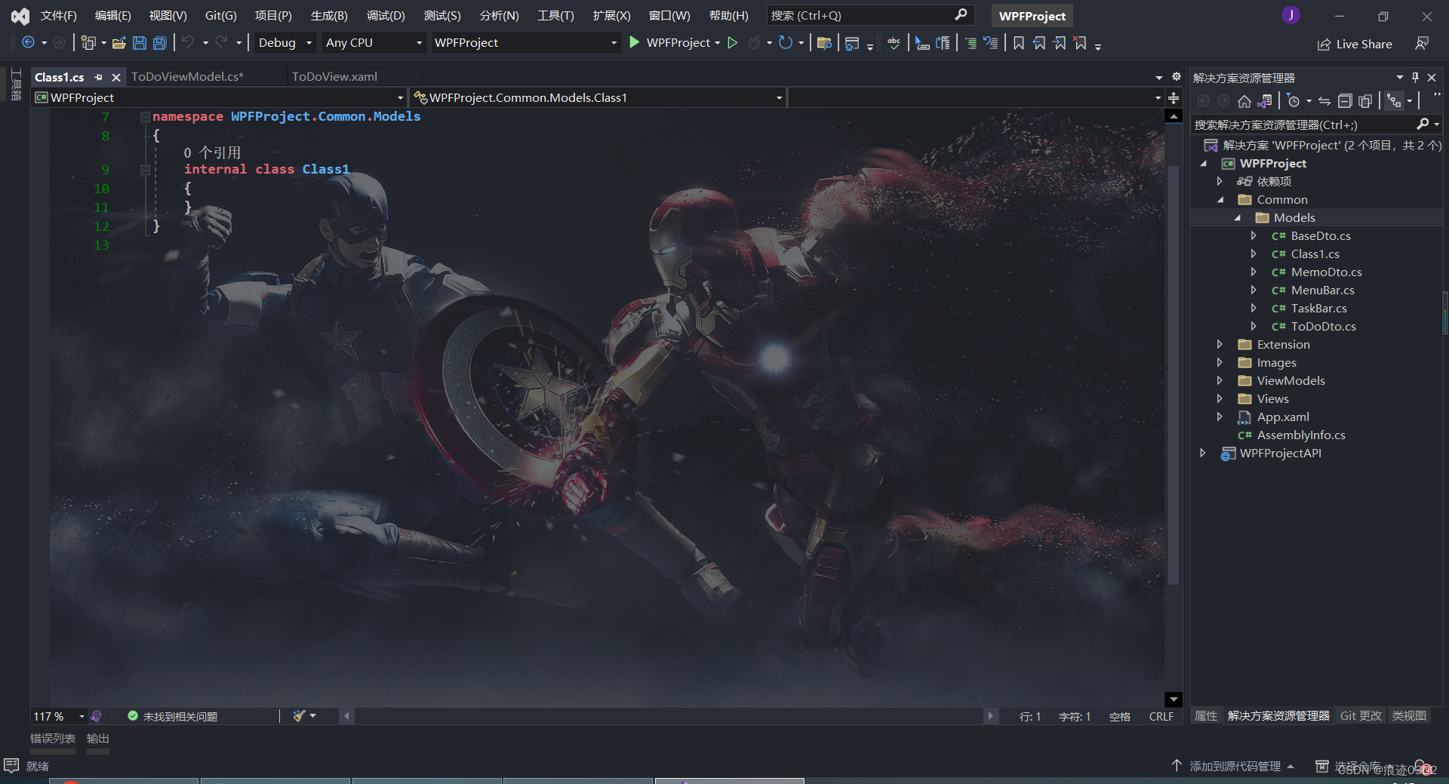Open the 调试(D) menu
1449x784 pixels.
coord(386,15)
